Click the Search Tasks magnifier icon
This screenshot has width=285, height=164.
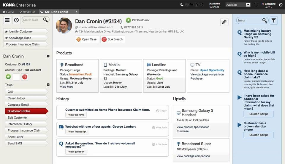pos(45,20)
